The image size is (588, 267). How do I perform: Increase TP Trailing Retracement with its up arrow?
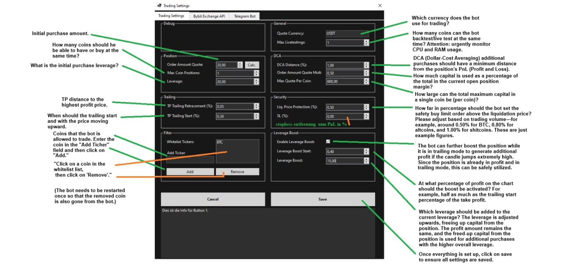coord(257,105)
